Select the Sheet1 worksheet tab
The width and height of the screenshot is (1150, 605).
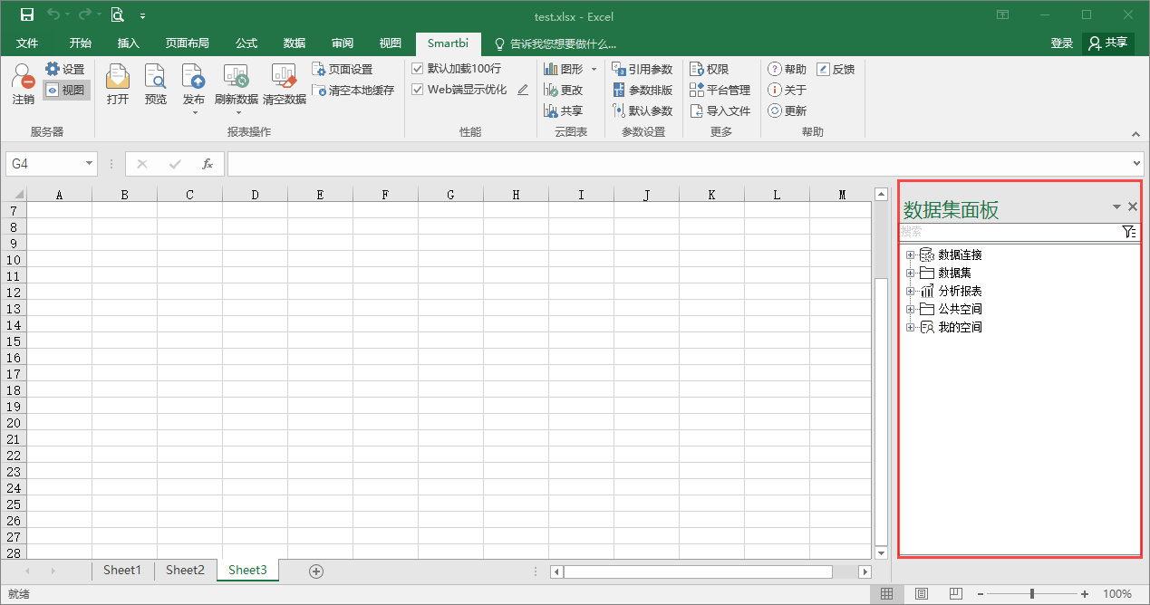point(122,571)
